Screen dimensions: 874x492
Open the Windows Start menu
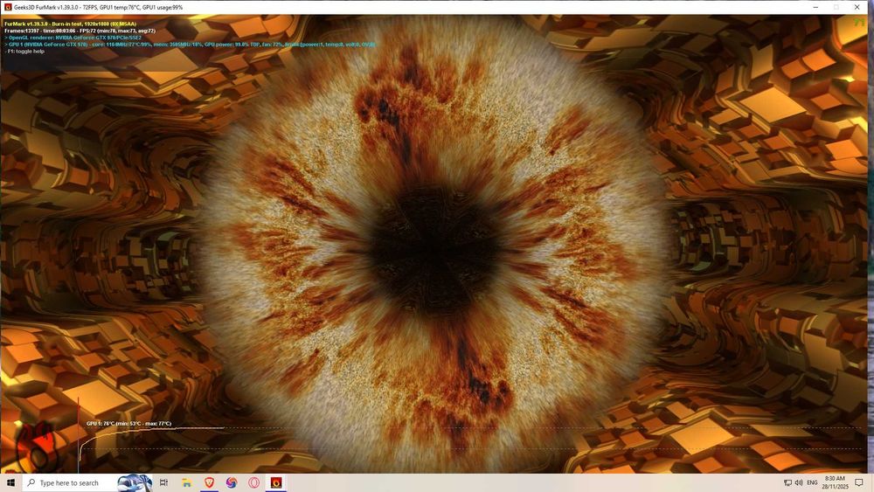point(10,482)
